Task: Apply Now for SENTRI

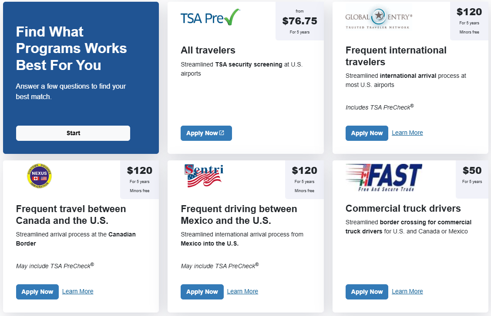Action: pos(202,292)
